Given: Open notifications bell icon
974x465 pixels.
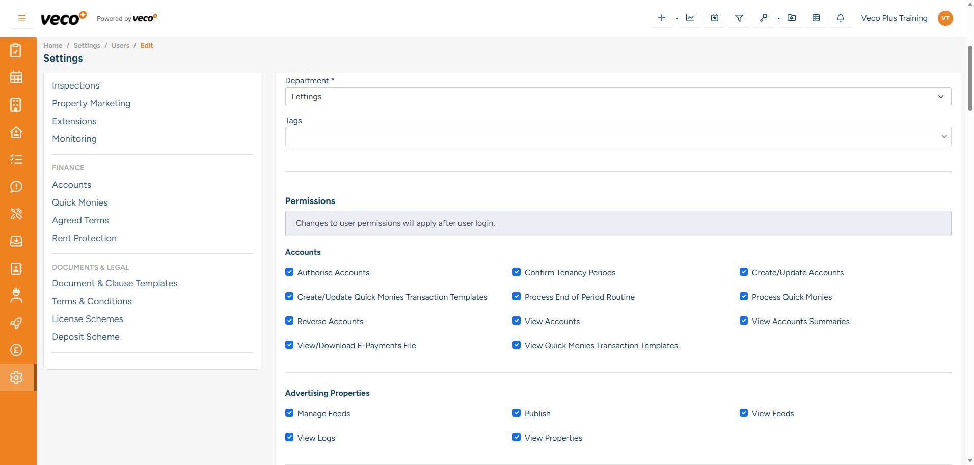Looking at the screenshot, I should coord(841,18).
